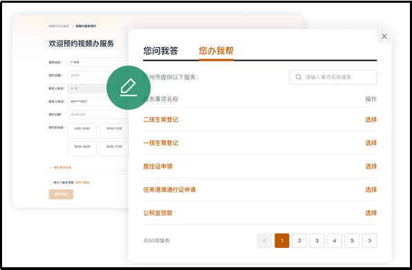Click 选择 for 二孩生育登记
Image resolution: width=412 pixels, height=270 pixels.
[x=371, y=119]
